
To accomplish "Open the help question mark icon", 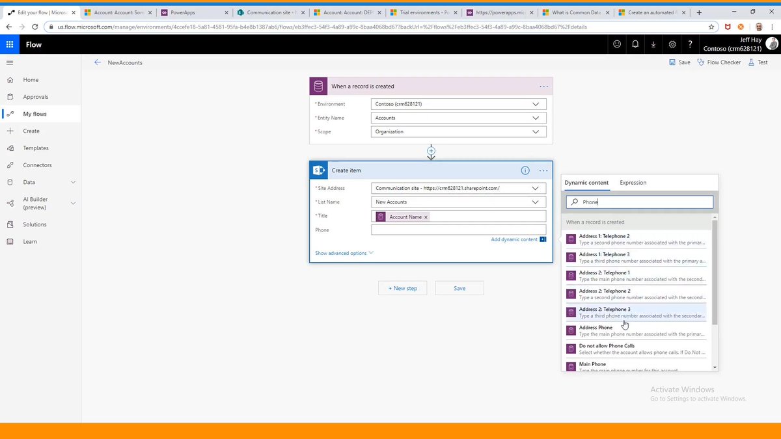I will point(690,44).
